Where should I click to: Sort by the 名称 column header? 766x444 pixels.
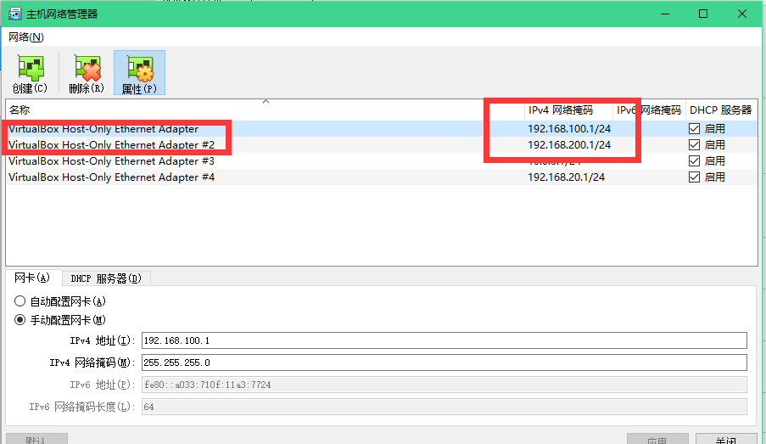(266, 110)
